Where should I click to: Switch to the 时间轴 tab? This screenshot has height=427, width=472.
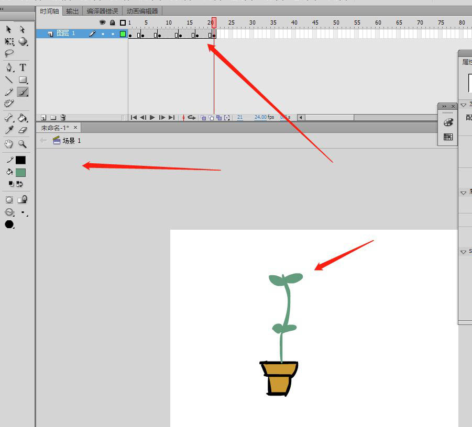(x=49, y=12)
